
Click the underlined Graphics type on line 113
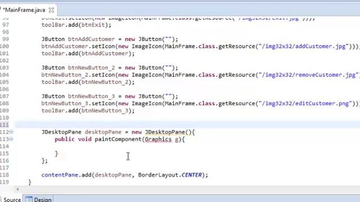[158, 139]
